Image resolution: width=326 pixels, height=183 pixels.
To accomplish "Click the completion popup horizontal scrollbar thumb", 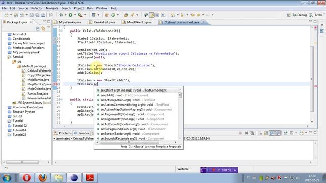I will point(129,142).
